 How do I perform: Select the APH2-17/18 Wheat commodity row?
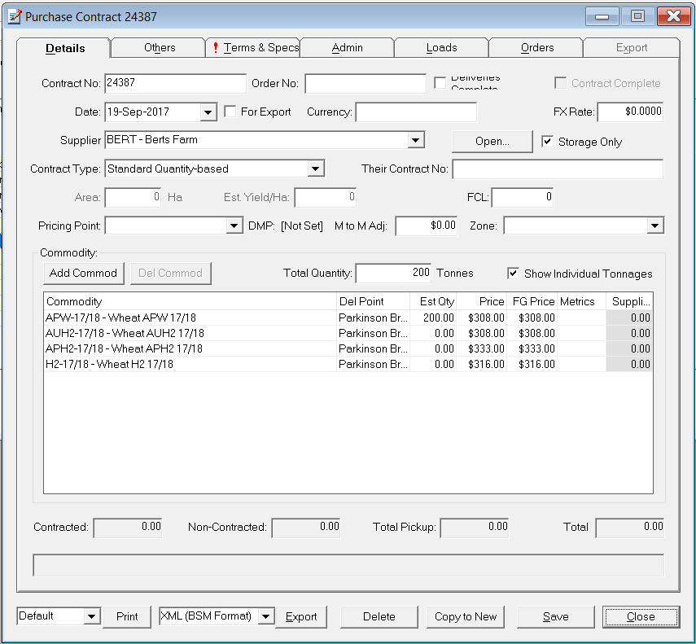tap(348, 348)
